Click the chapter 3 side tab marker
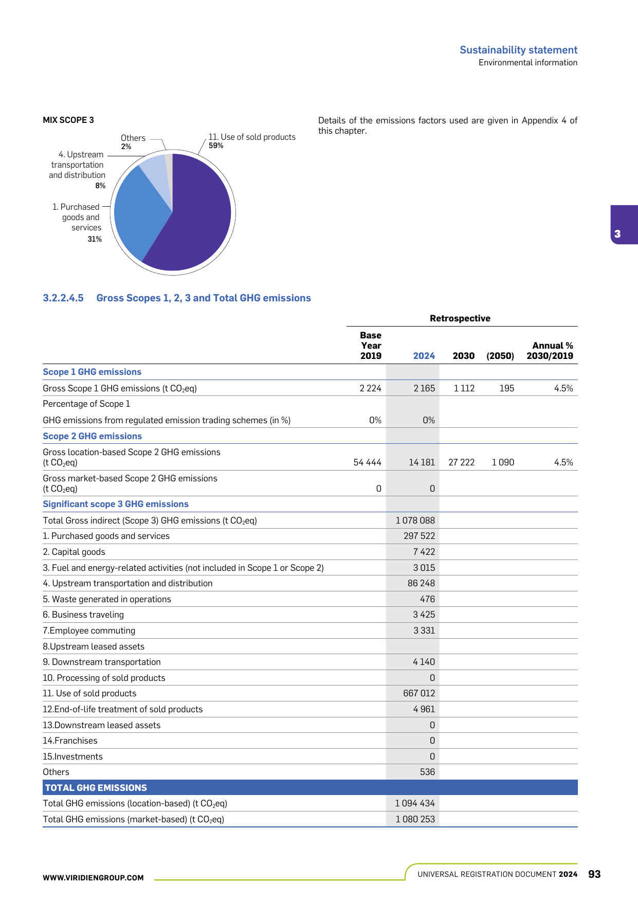 624,225
